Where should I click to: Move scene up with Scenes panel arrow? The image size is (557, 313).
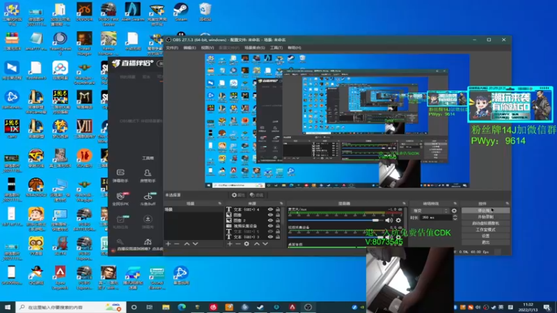coord(187,244)
